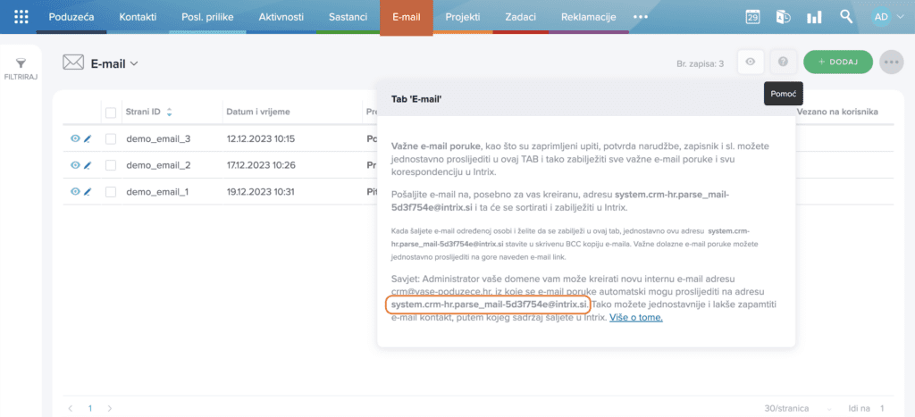This screenshot has width=915, height=417.
Task: Toggle the select-all header checkbox
Action: coord(111,112)
